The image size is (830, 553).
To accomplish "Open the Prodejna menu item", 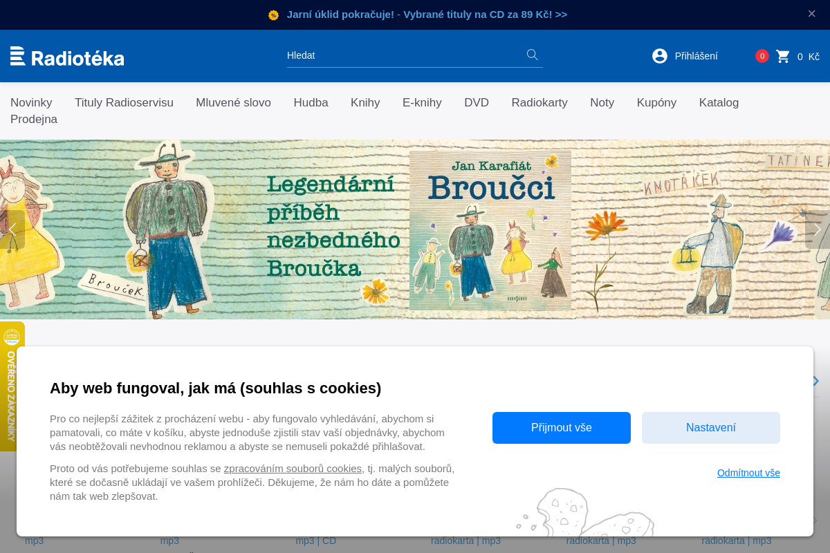I will click(x=34, y=120).
